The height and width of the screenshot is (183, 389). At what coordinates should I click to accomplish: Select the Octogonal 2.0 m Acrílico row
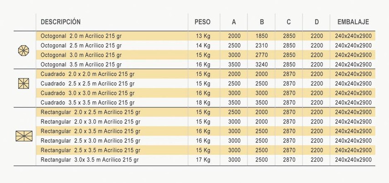(205, 36)
